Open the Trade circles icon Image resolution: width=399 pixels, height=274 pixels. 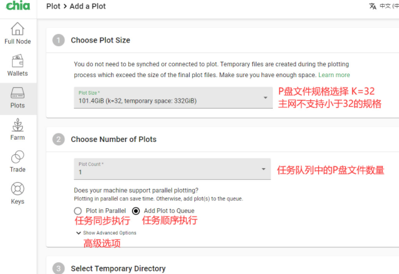(17, 157)
